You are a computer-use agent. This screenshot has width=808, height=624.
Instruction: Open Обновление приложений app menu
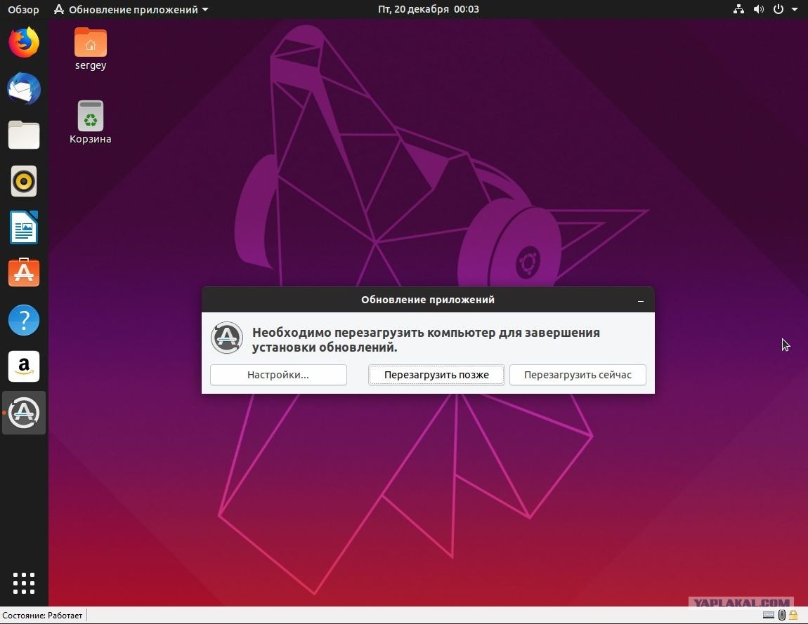coord(131,9)
